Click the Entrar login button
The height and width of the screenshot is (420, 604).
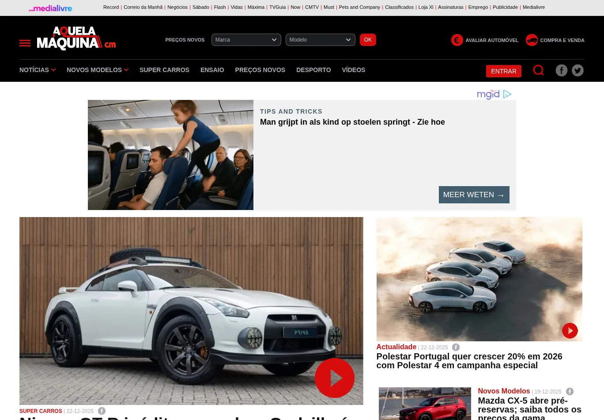coord(503,71)
